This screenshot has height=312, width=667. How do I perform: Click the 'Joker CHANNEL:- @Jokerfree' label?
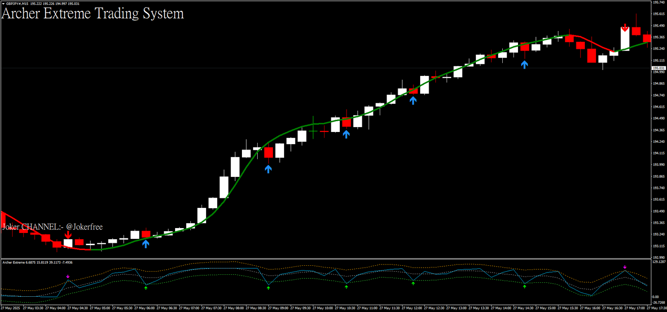pyautogui.click(x=53, y=227)
